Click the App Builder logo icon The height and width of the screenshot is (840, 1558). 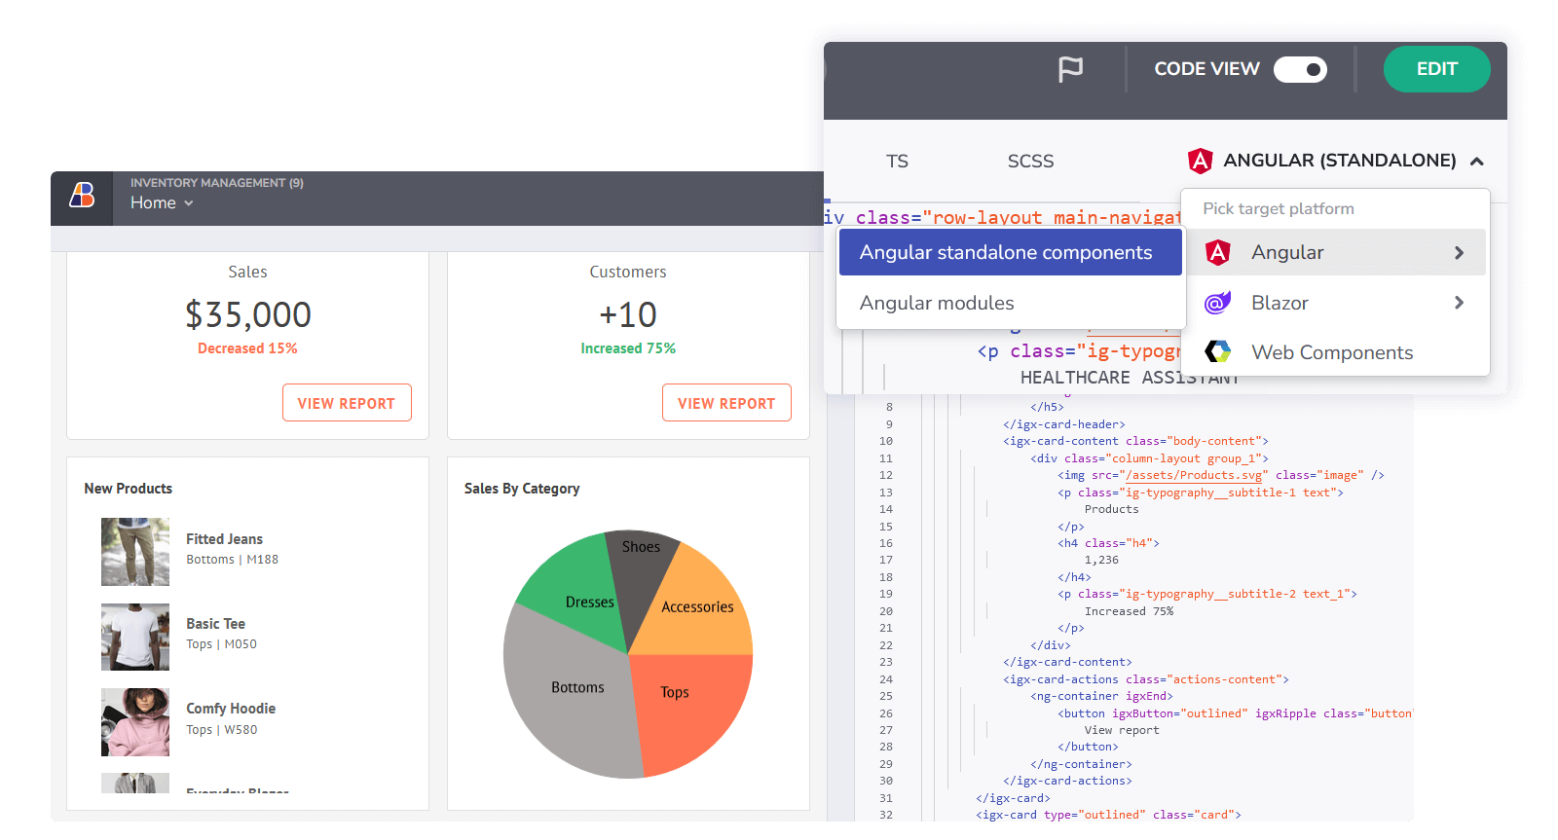pos(82,195)
